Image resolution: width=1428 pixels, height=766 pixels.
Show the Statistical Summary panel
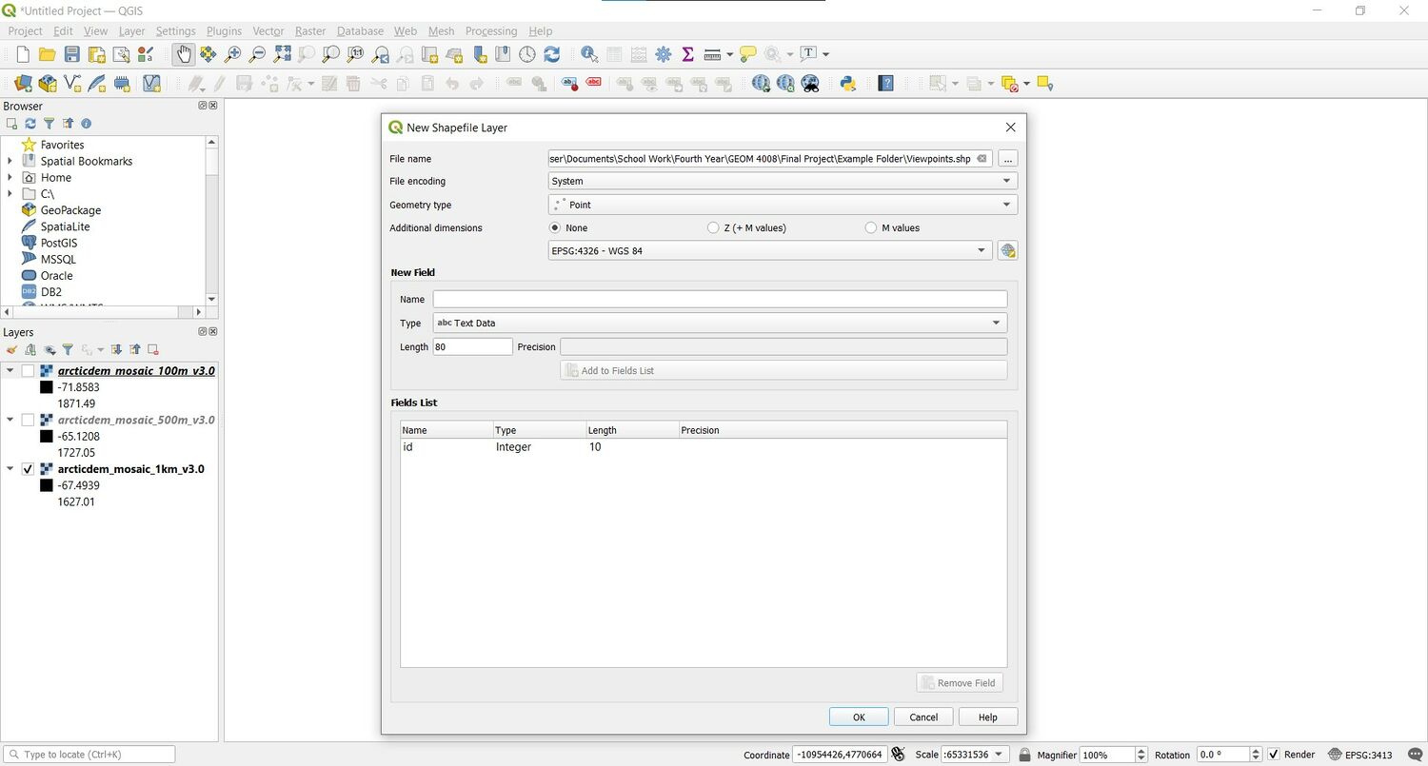coord(687,54)
